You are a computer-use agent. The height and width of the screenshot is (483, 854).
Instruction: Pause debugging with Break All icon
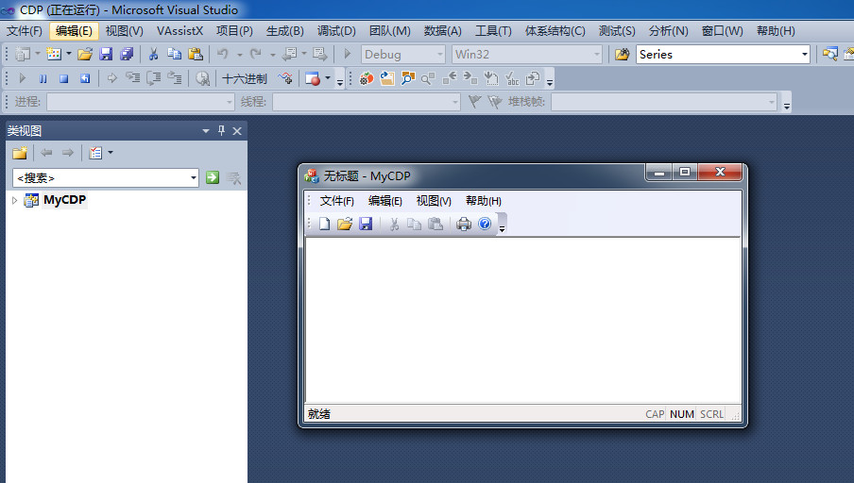tap(43, 78)
